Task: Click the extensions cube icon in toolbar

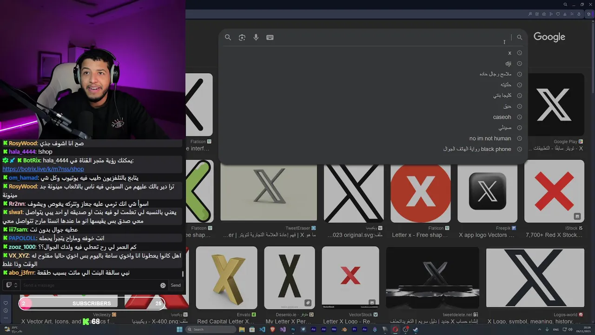Action: click(x=588, y=14)
